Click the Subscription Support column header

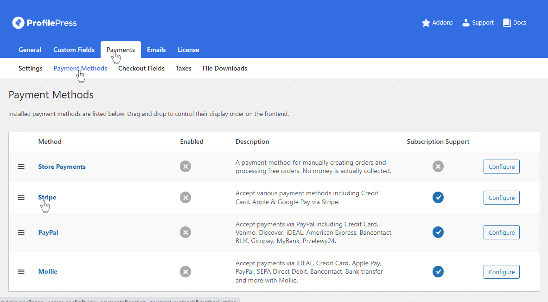438,141
